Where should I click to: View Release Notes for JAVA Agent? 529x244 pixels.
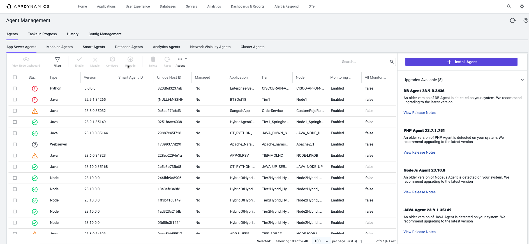pyautogui.click(x=419, y=232)
